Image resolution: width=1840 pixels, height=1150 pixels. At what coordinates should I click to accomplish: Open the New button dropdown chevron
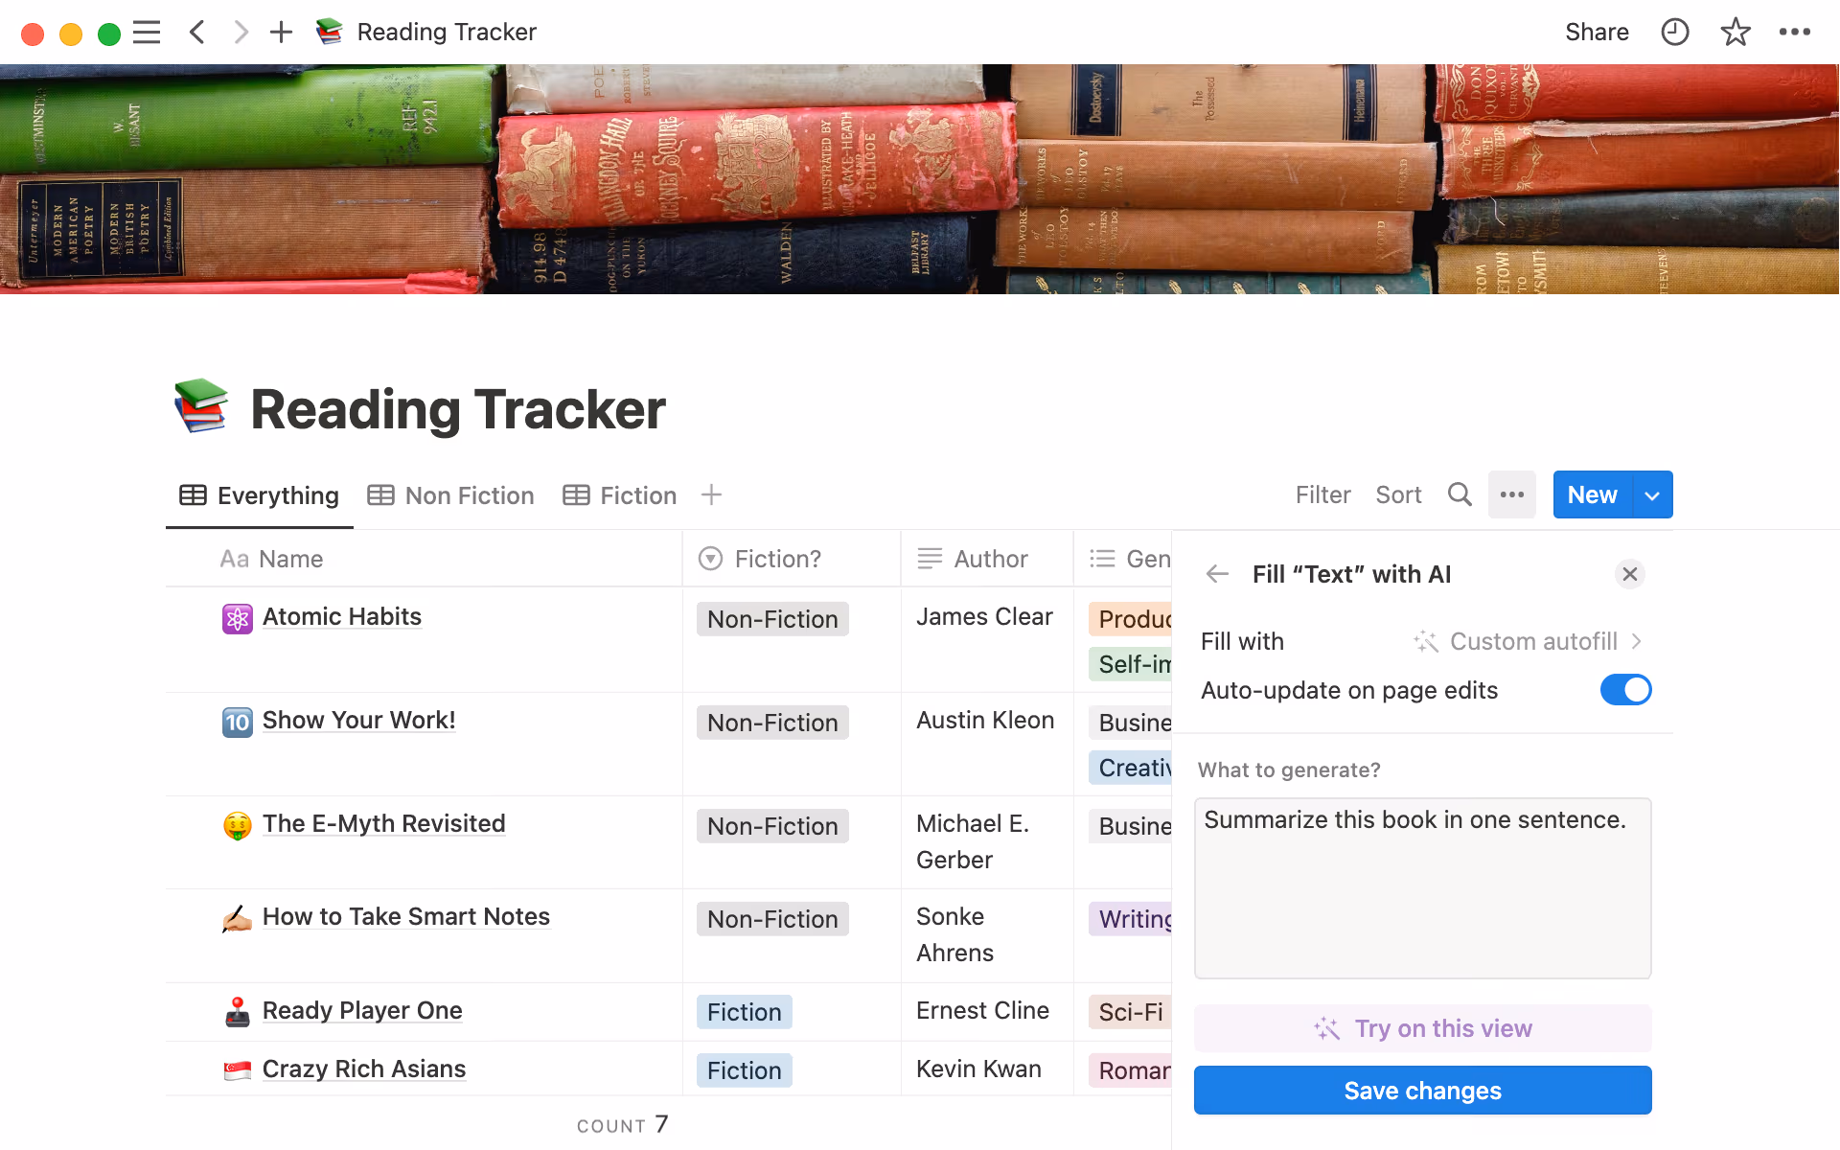[x=1651, y=494]
